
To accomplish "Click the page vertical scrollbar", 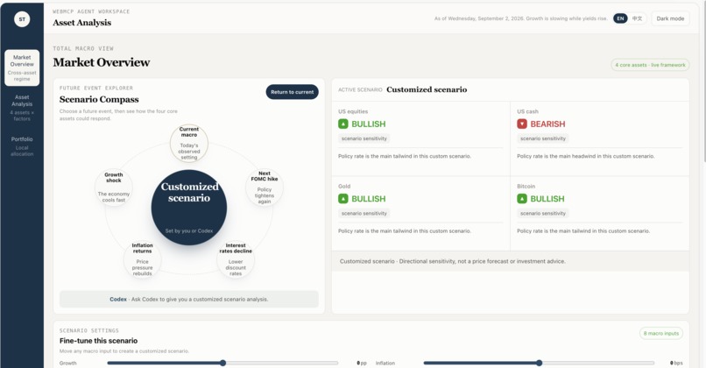I will tap(703, 81).
